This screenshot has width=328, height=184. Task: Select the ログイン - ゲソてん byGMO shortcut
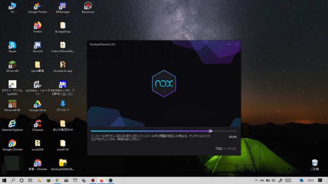click(x=12, y=88)
